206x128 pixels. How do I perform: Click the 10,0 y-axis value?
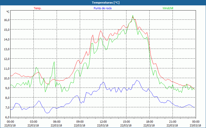(x=7, y=78)
